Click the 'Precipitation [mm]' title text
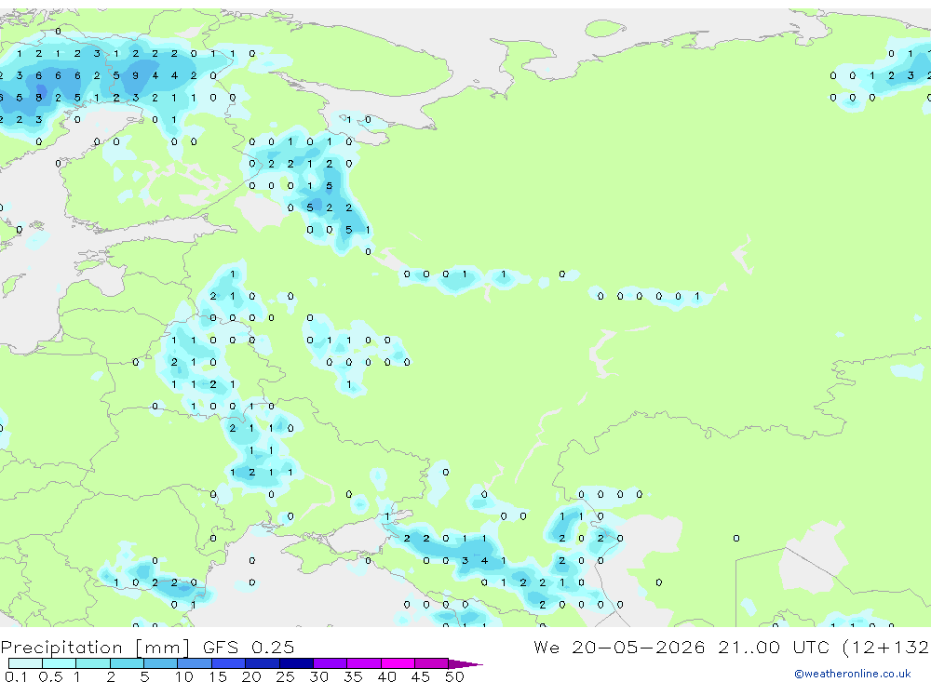This screenshot has height=682, width=931. coord(95,647)
